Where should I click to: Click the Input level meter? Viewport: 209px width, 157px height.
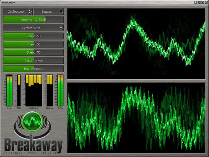9,91
